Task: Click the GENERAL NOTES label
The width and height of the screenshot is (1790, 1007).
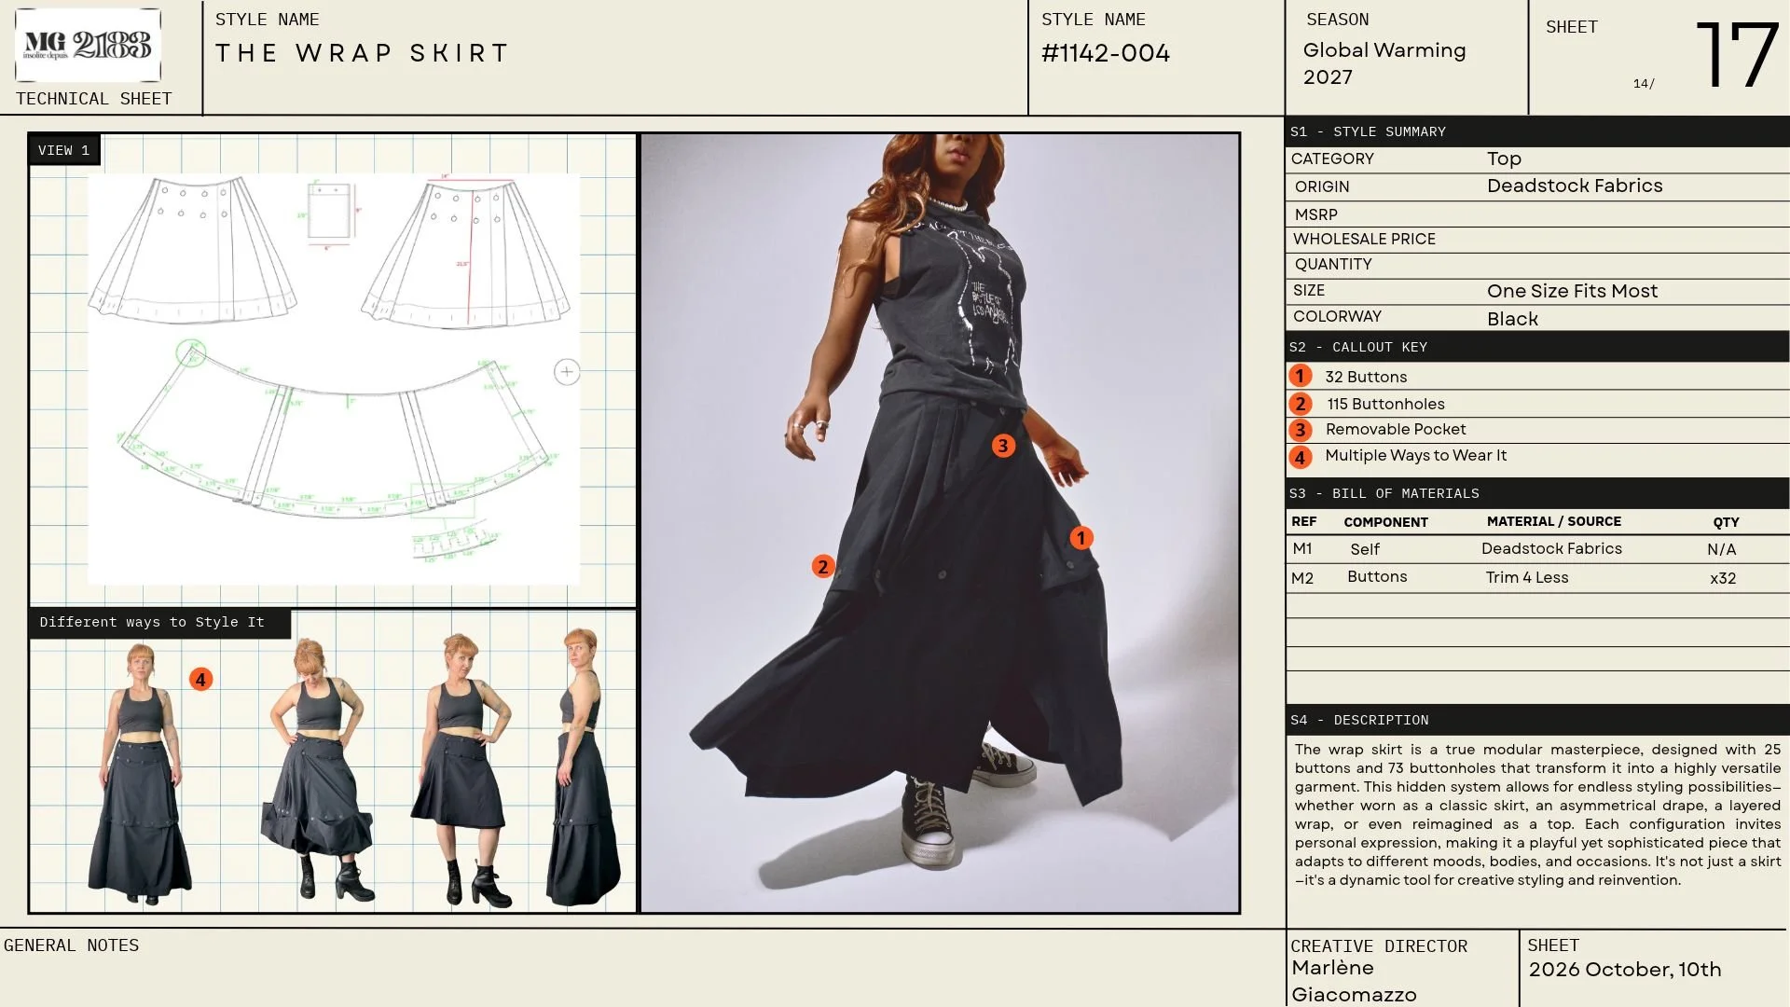Action: coord(71,945)
